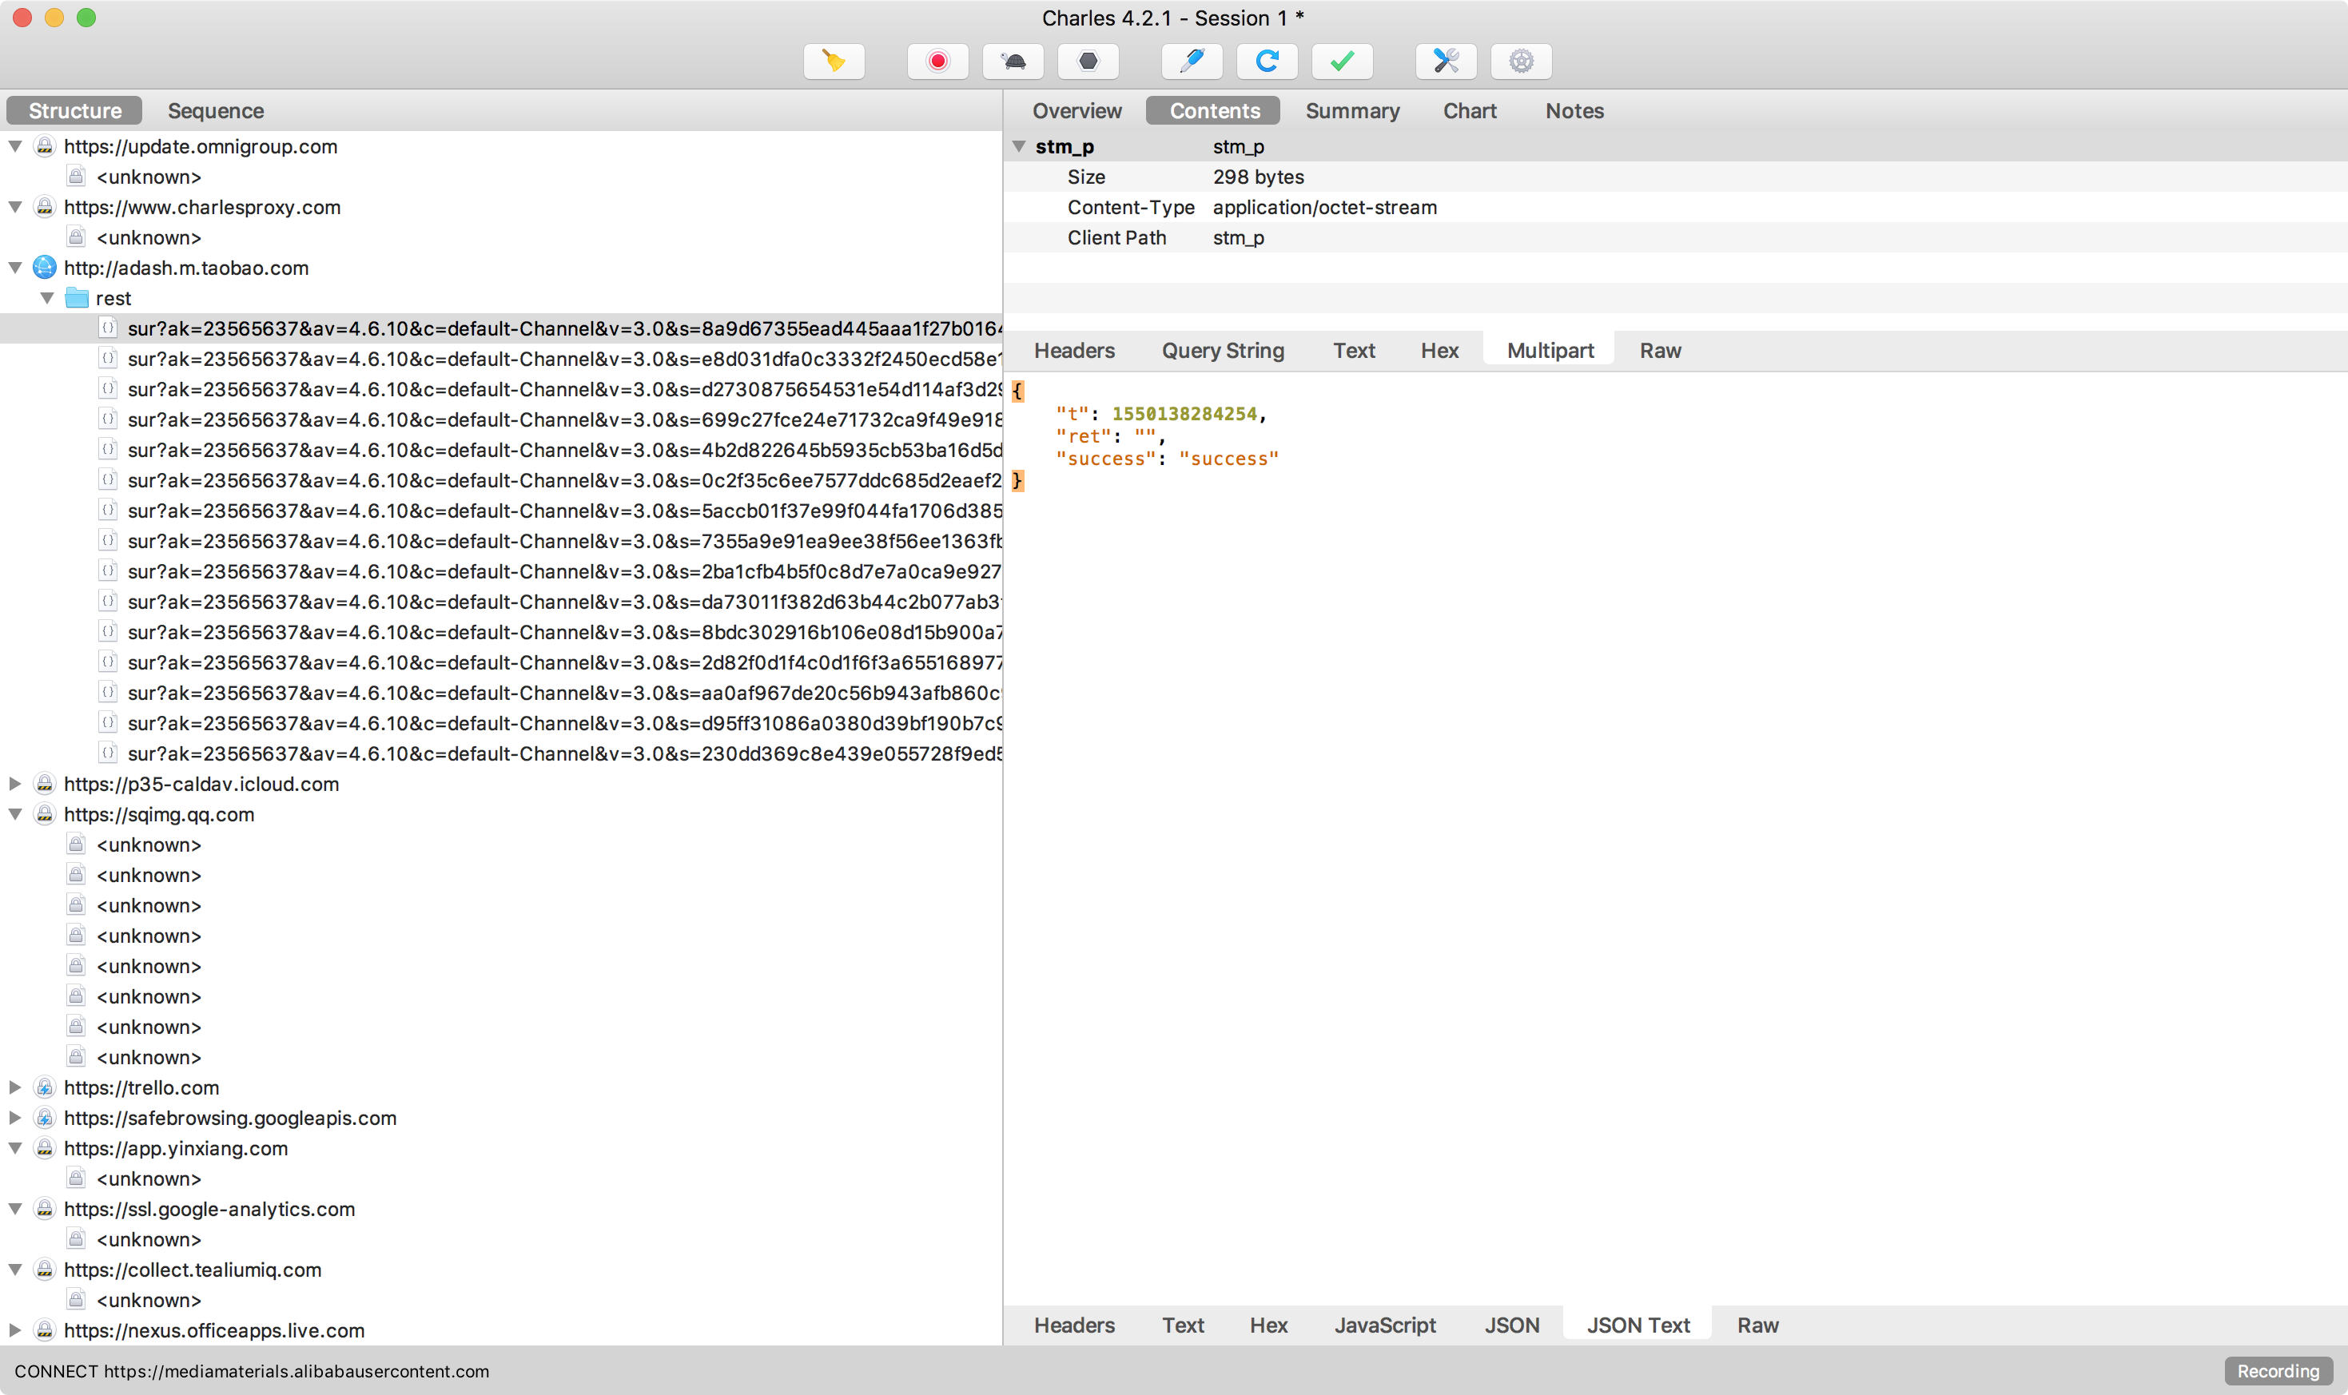Select the Query String request tab
Image resolution: width=2348 pixels, height=1395 pixels.
(1223, 351)
